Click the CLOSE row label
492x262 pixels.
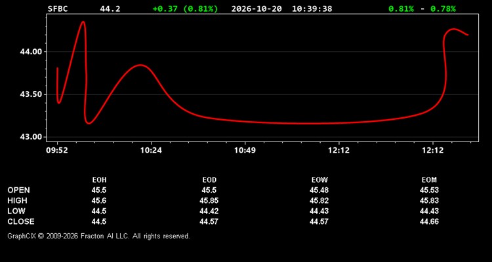tap(21, 221)
